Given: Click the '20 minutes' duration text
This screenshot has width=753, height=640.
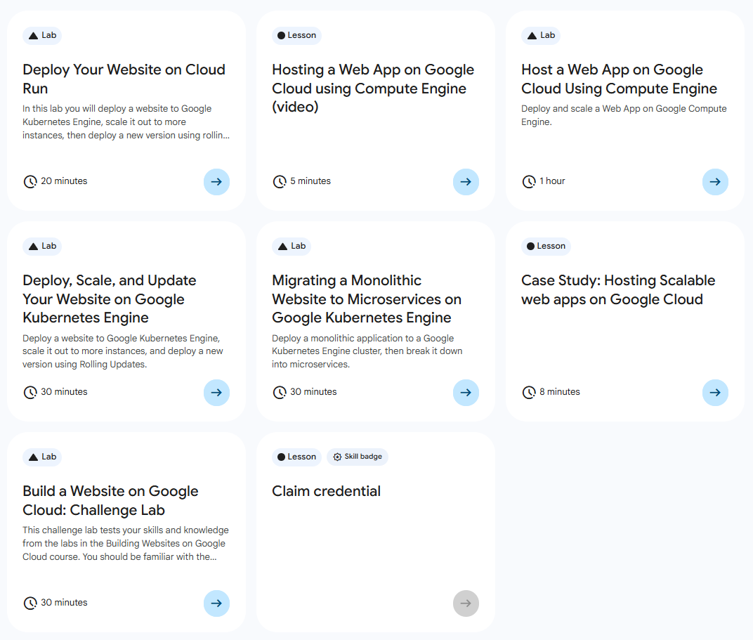Looking at the screenshot, I should (64, 181).
